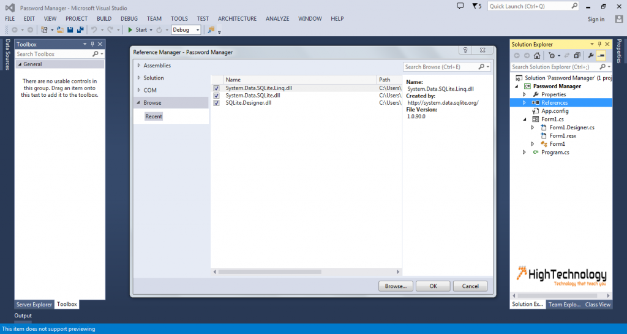Expand Properties node in Solution Explorer
The width and height of the screenshot is (627, 334).
coord(524,94)
